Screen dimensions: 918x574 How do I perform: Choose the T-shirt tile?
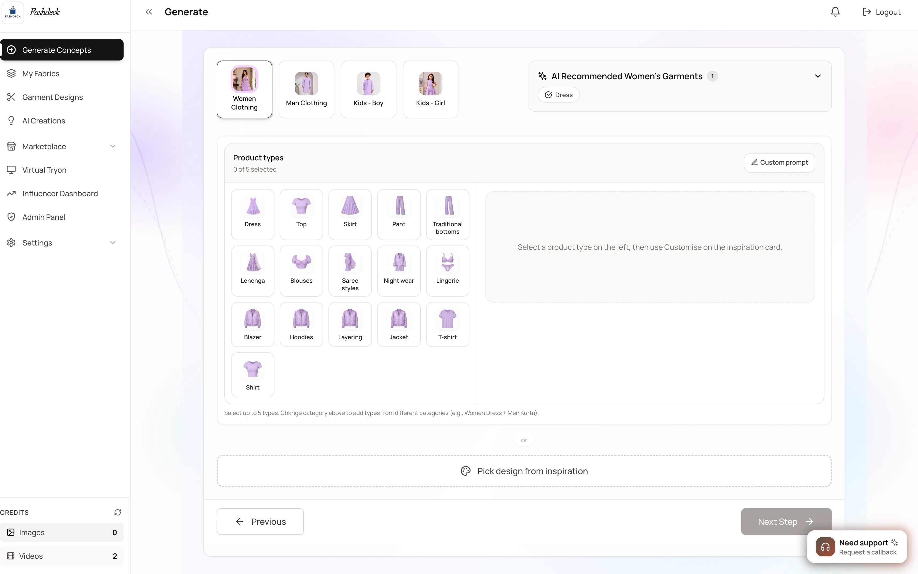[x=447, y=324]
